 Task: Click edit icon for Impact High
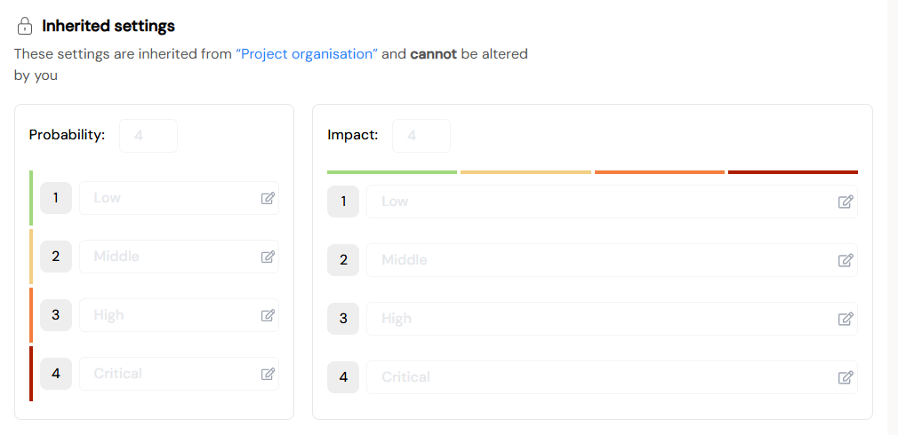846,319
